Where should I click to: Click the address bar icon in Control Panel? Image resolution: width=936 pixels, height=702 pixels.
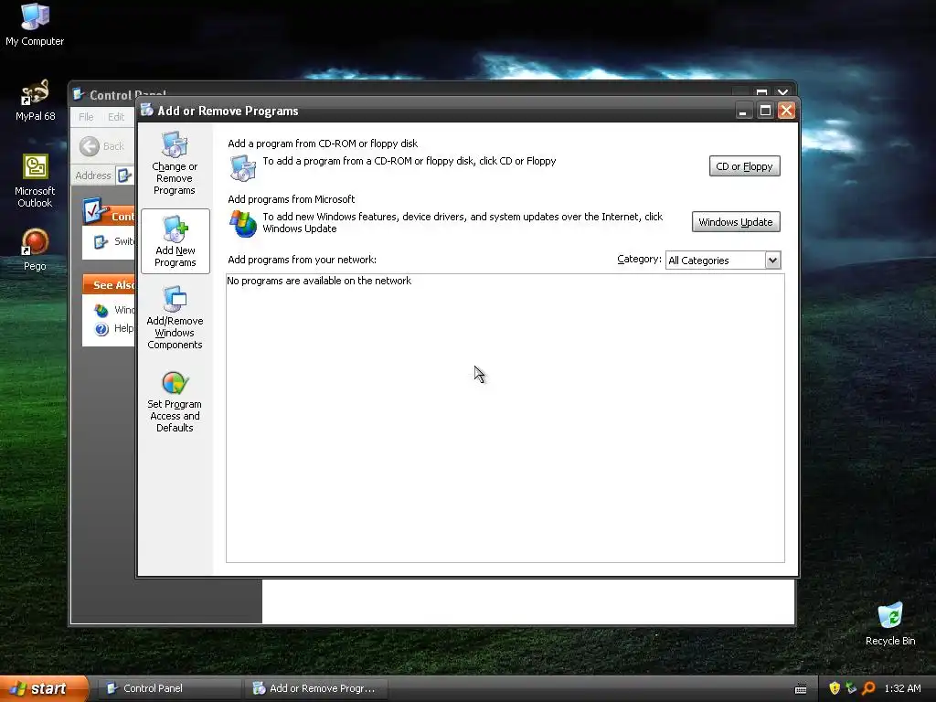124,175
